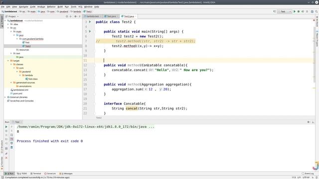Click the run gutter arrow beside main method
The height and width of the screenshot is (179, 319).
point(90,31)
